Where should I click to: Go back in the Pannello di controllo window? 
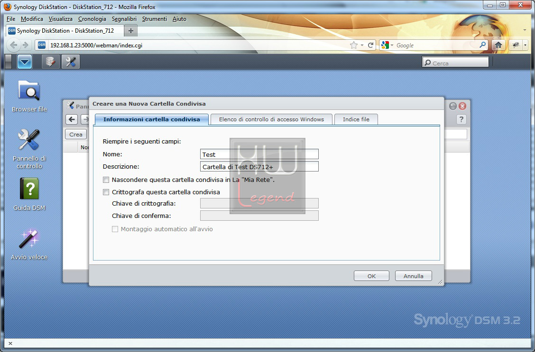point(72,119)
